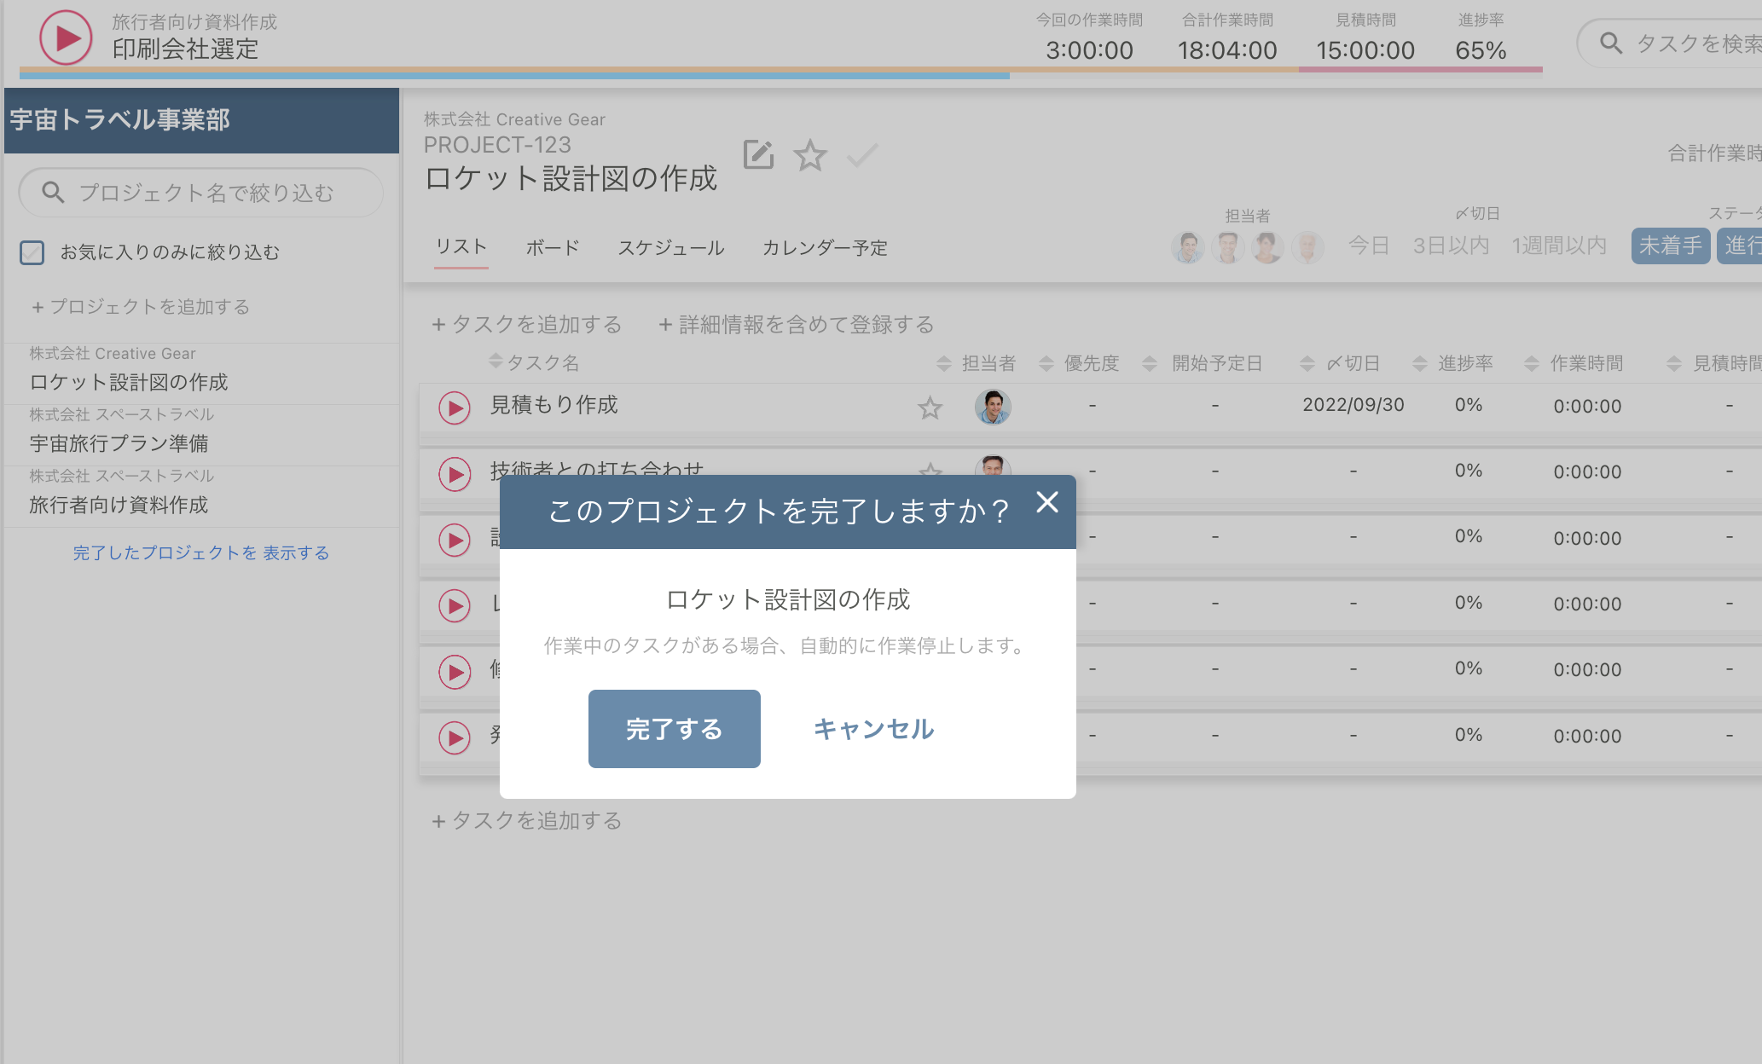
Task: Open the task search field magnifier at top right
Action: [x=1610, y=43]
